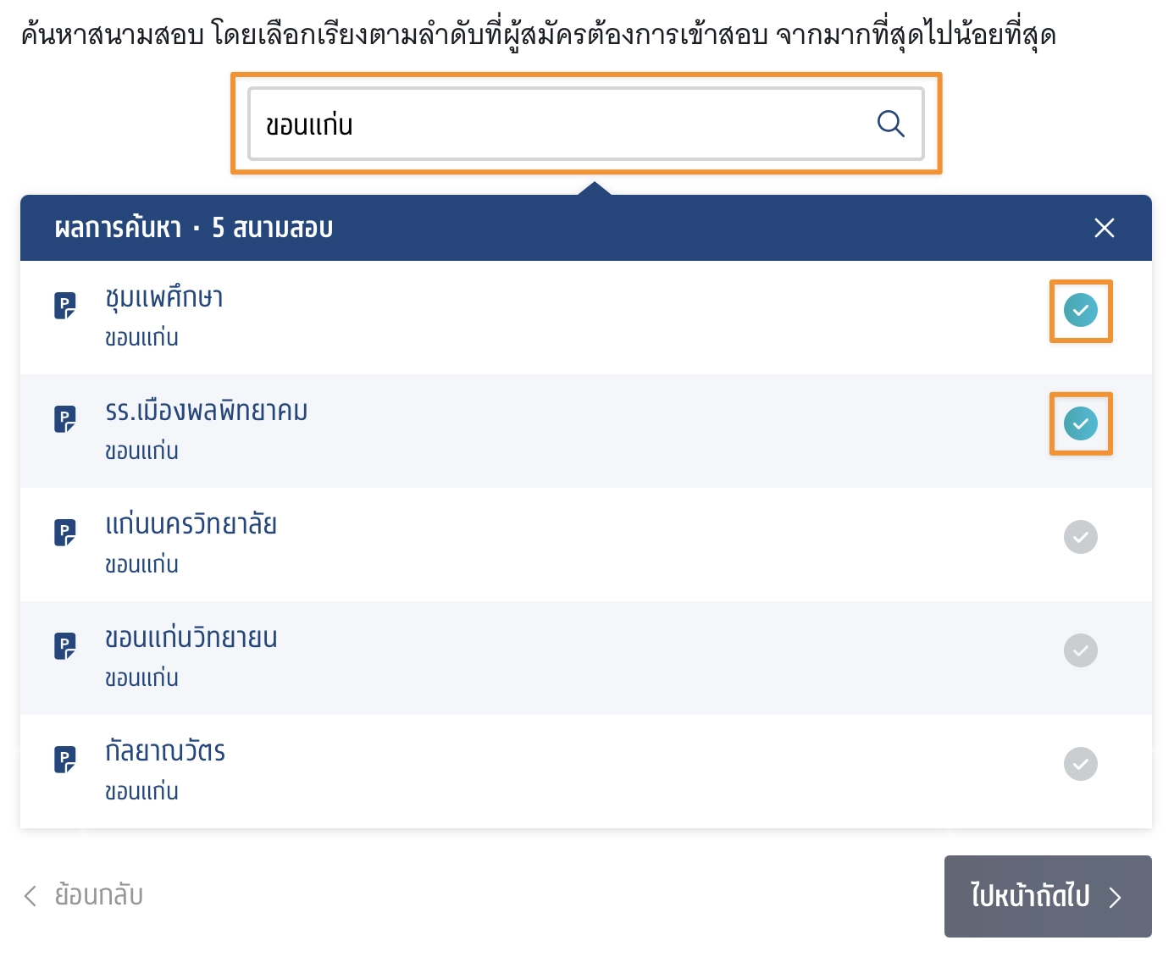Select the แก่นนครวิทยาลัย result name

click(191, 525)
